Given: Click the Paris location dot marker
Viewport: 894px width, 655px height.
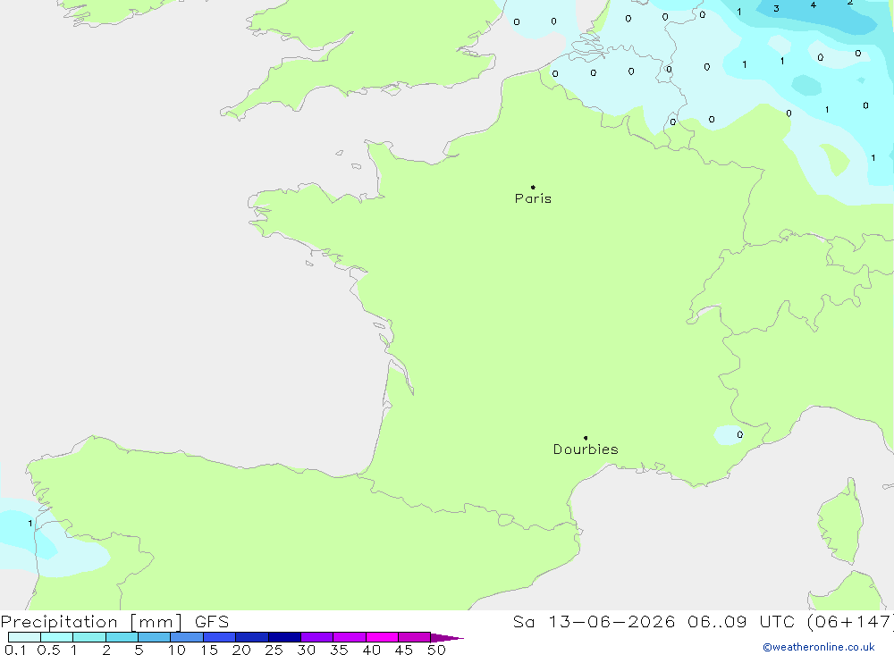Looking at the screenshot, I should (533, 187).
